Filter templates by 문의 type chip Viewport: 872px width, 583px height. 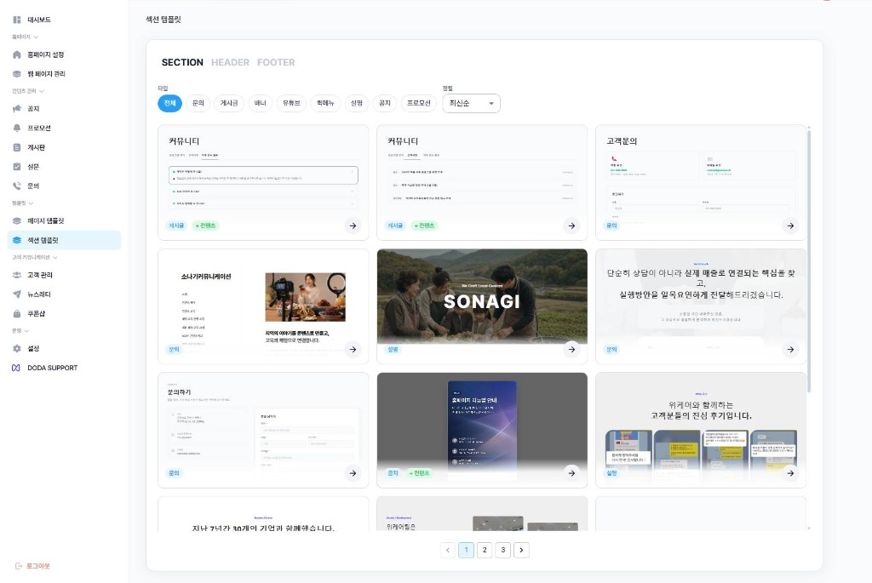click(198, 103)
